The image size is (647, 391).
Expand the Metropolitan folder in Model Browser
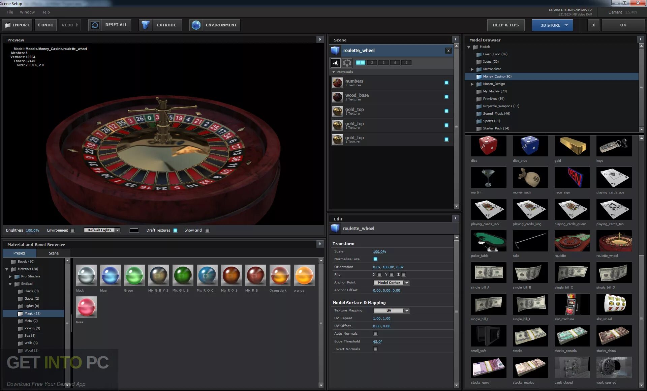click(x=472, y=69)
